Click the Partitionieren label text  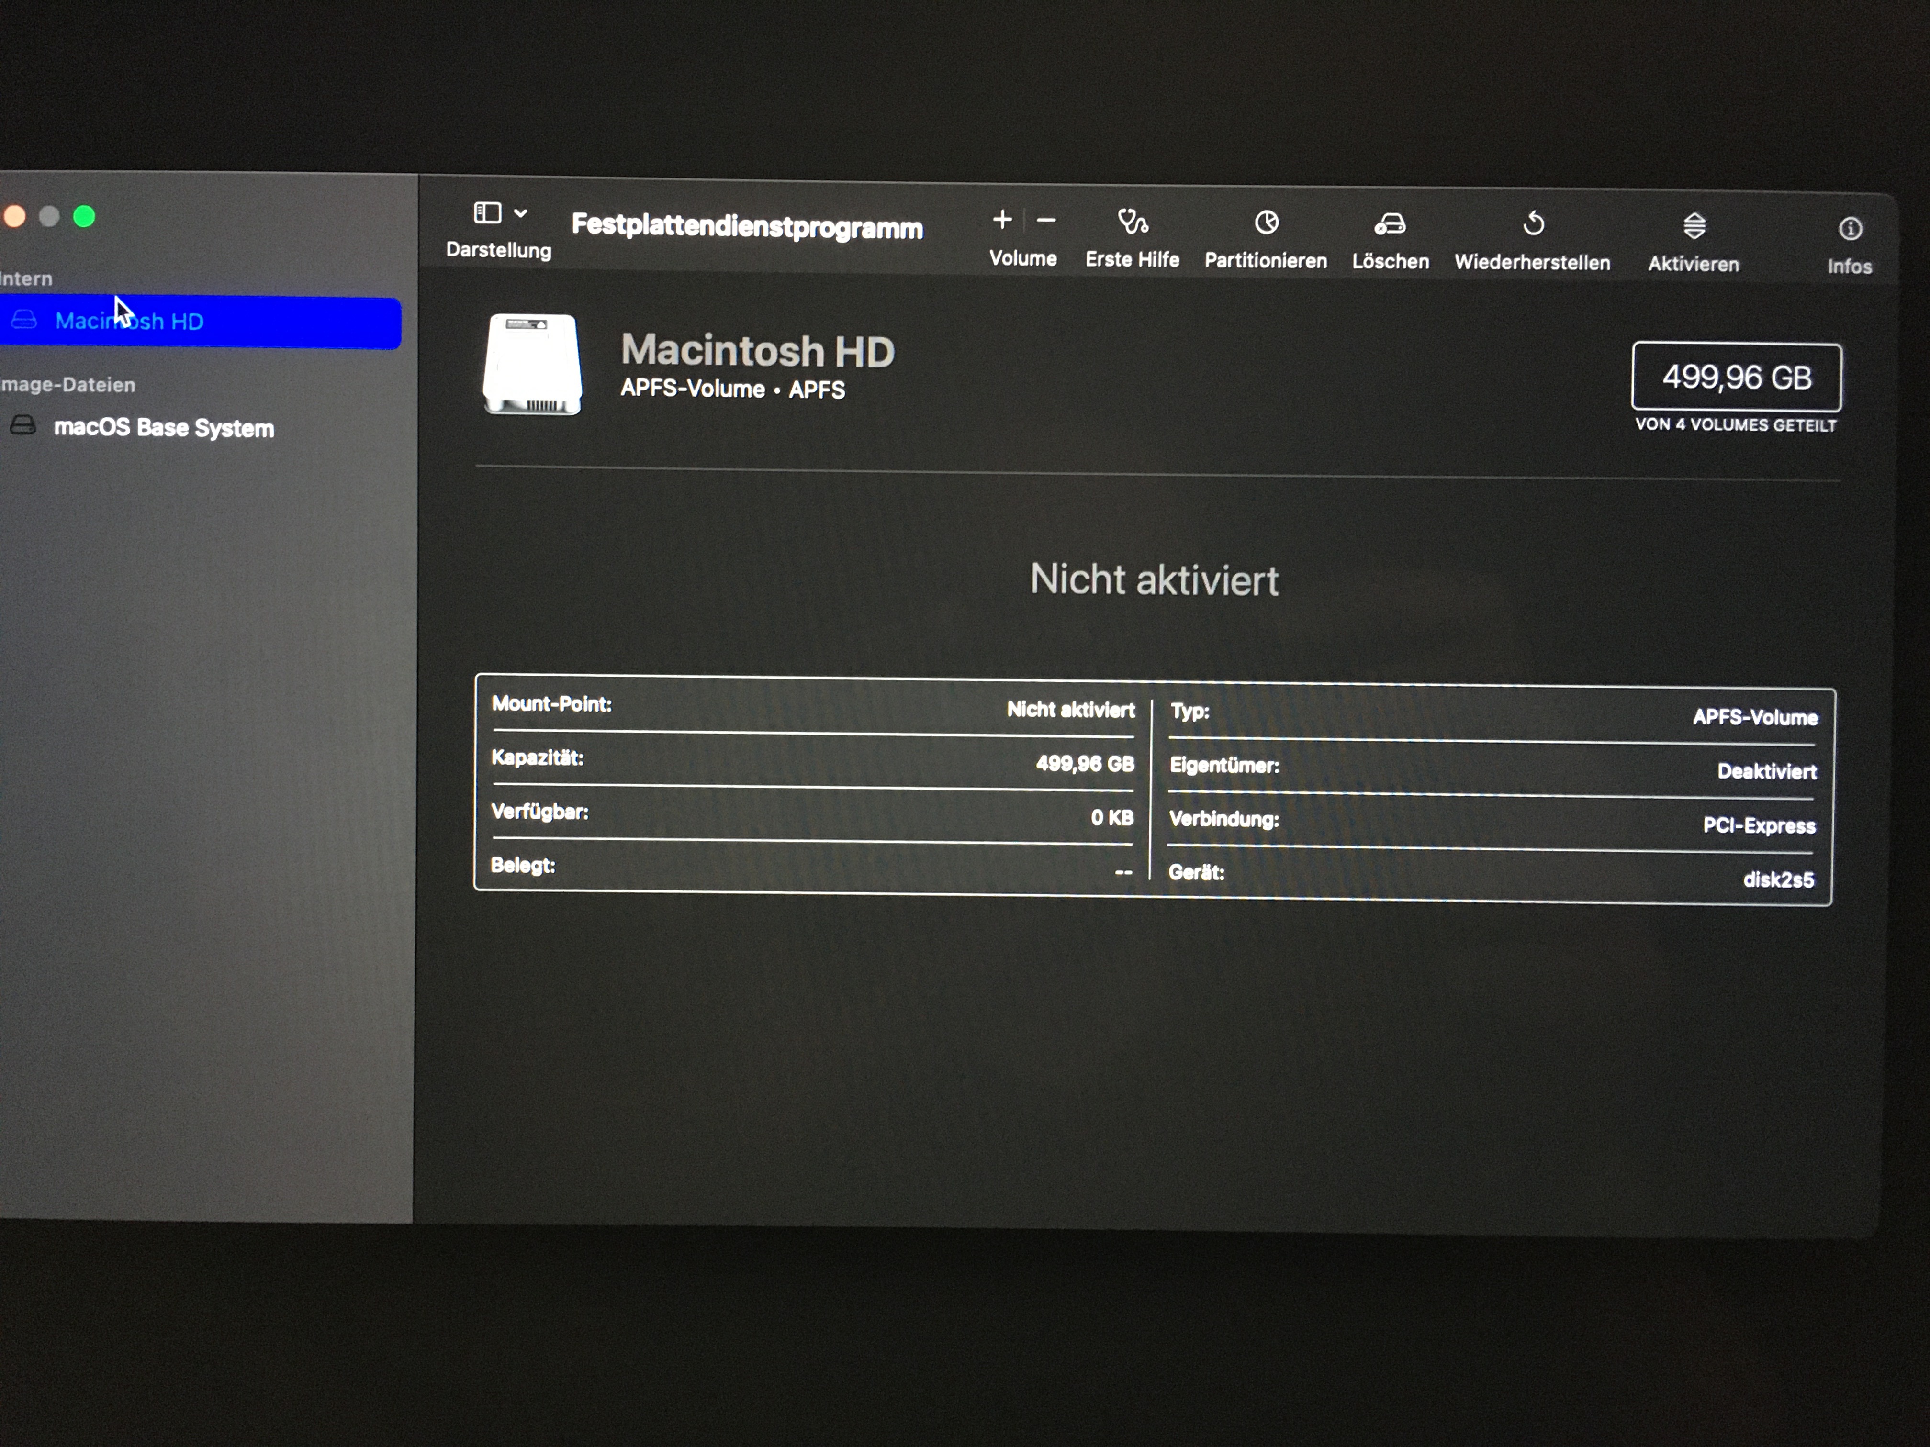pyautogui.click(x=1265, y=261)
